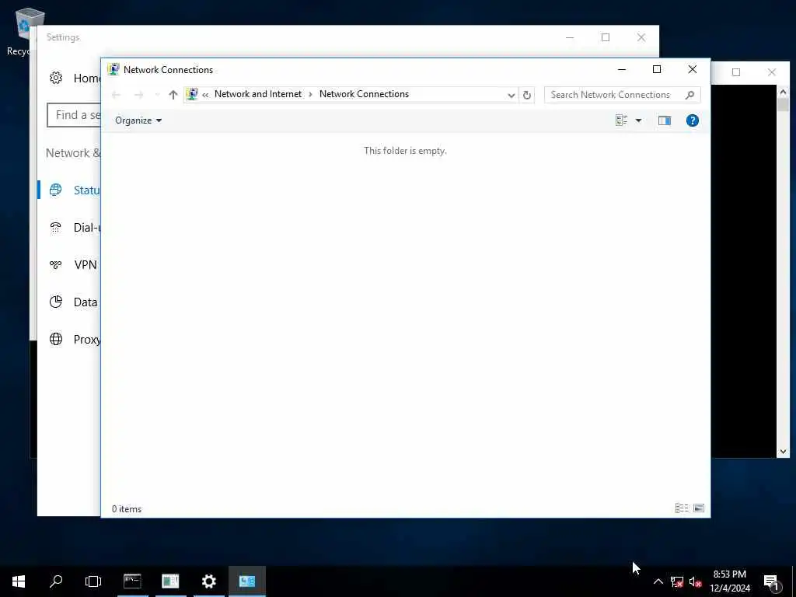Image resolution: width=796 pixels, height=597 pixels.
Task: Open Help with the blue question mark
Action: point(692,120)
